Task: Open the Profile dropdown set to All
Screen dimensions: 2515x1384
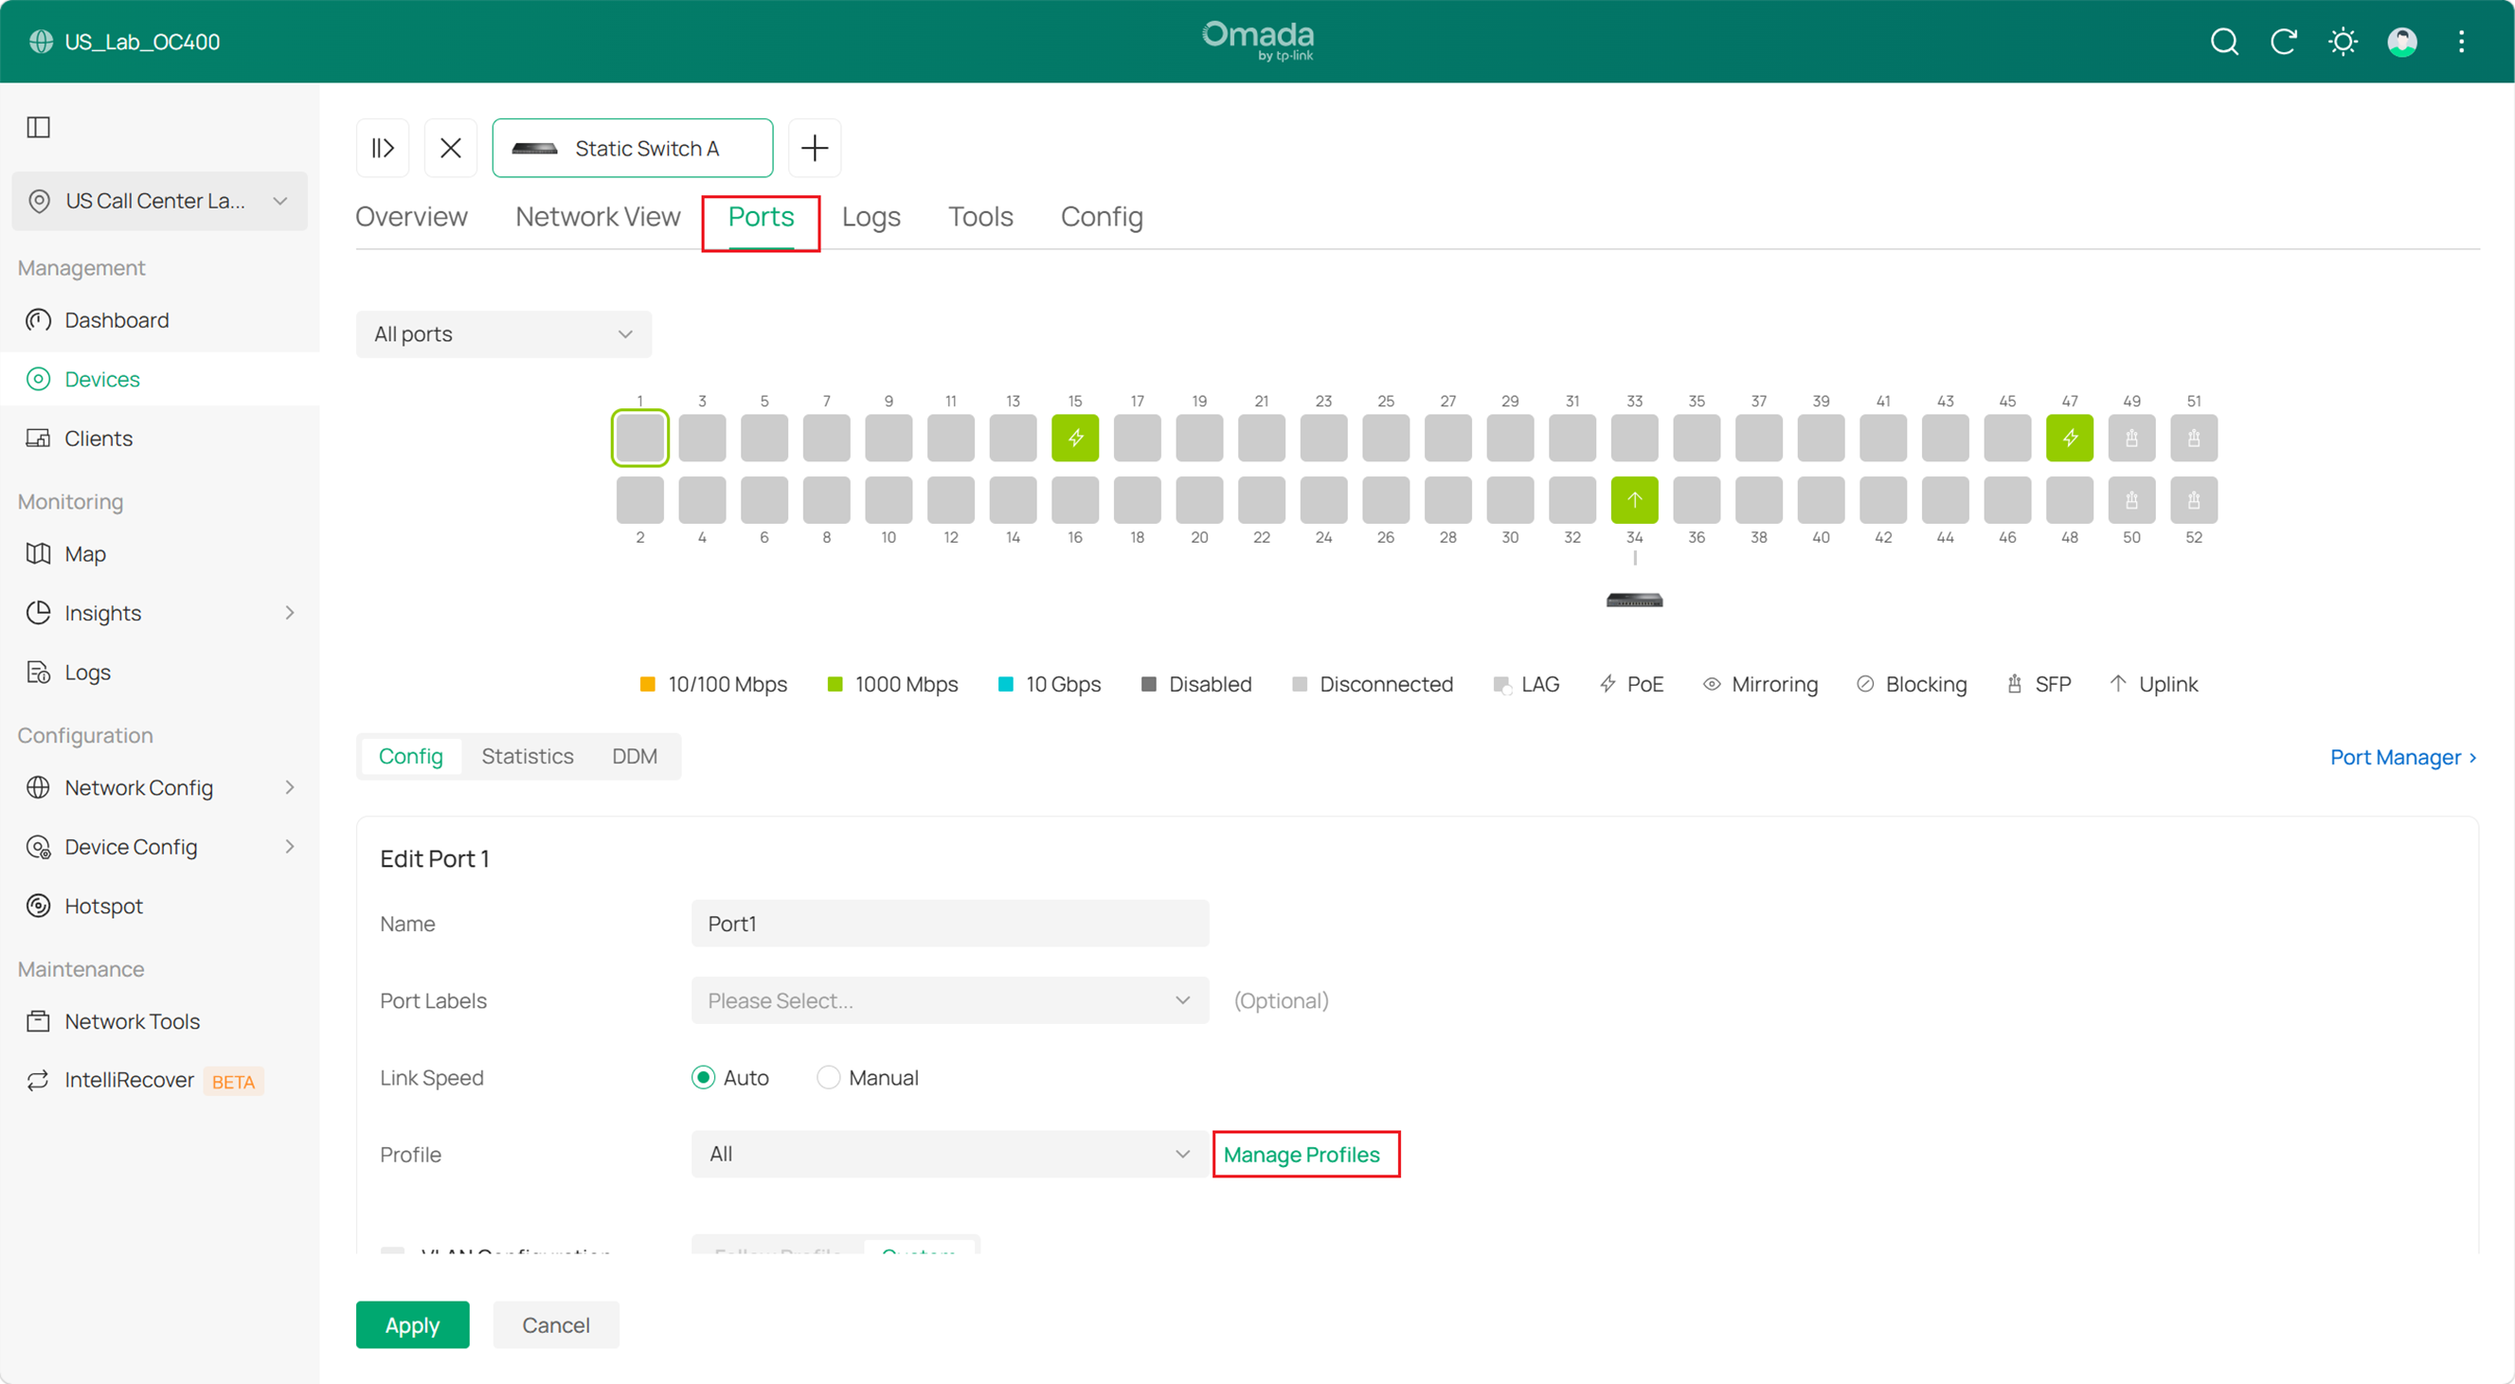Action: pos(950,1155)
